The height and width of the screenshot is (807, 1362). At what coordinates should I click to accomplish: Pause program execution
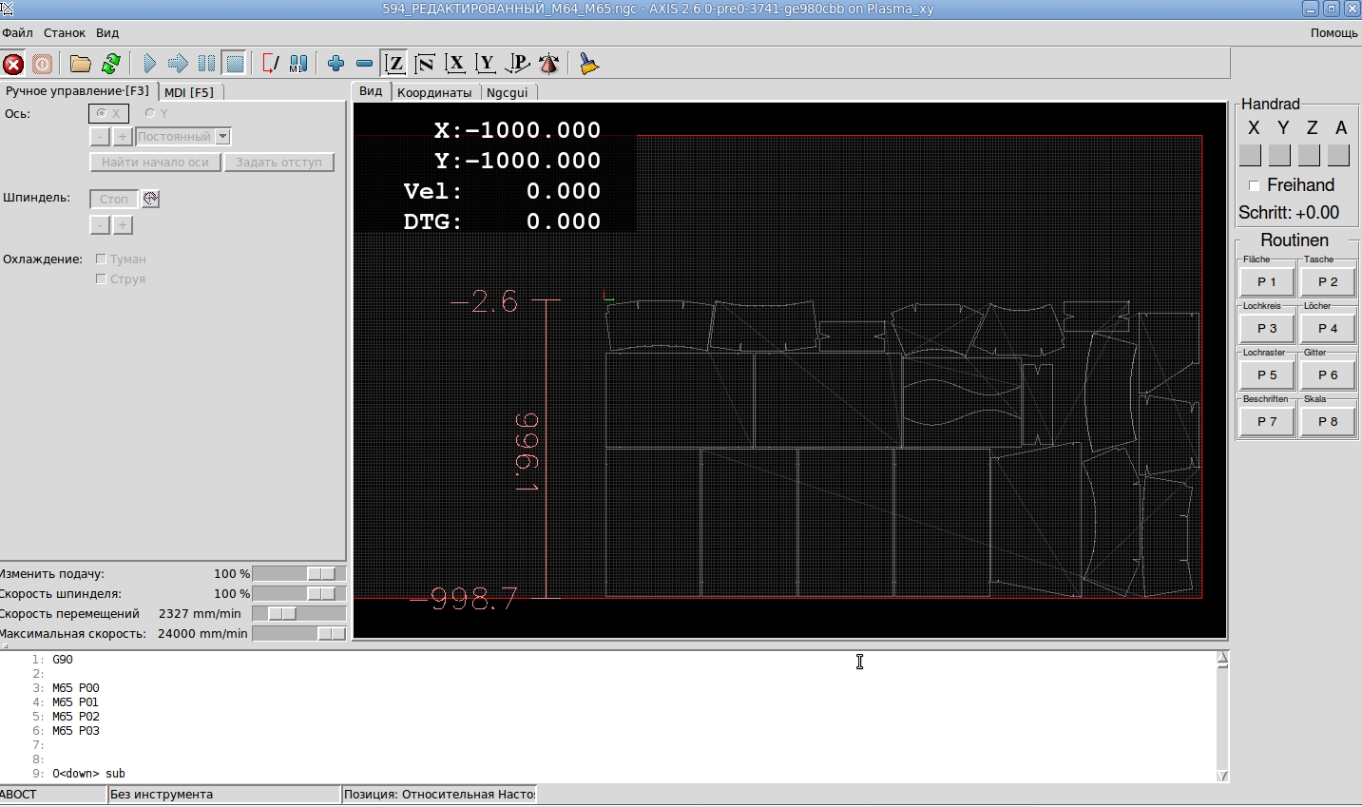[x=206, y=64]
